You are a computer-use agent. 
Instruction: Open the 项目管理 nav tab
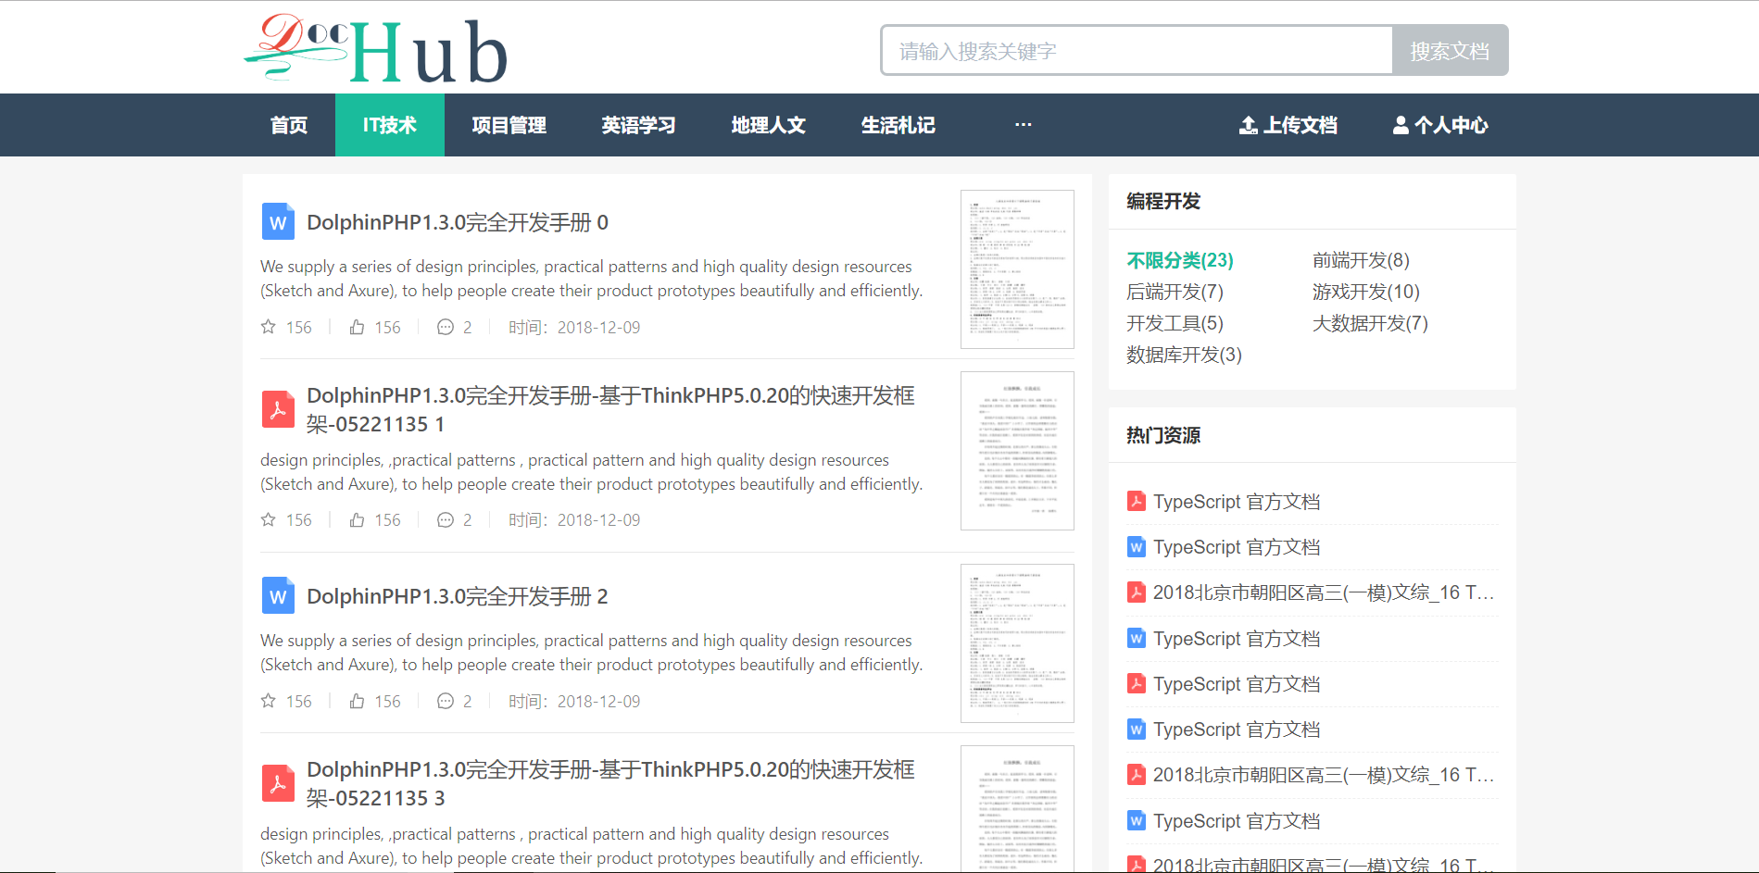[x=509, y=125]
